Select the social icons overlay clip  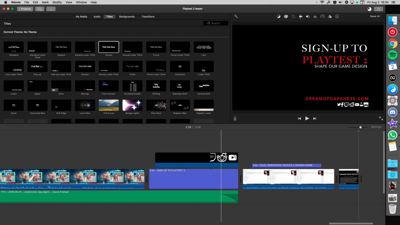[197, 160]
